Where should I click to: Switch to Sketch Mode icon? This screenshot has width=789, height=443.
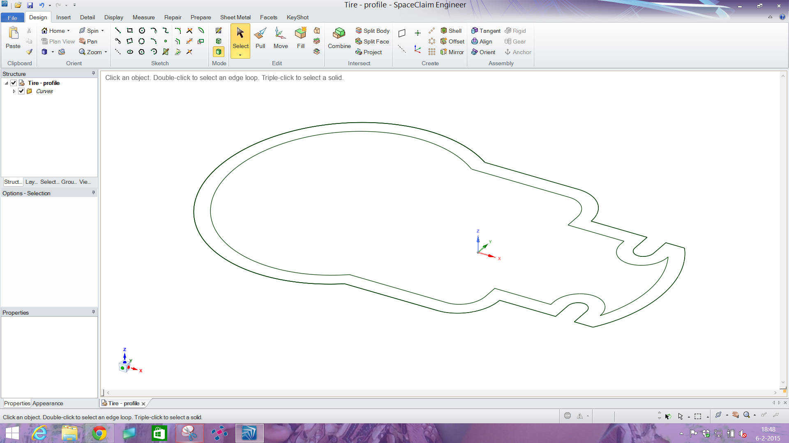219,31
